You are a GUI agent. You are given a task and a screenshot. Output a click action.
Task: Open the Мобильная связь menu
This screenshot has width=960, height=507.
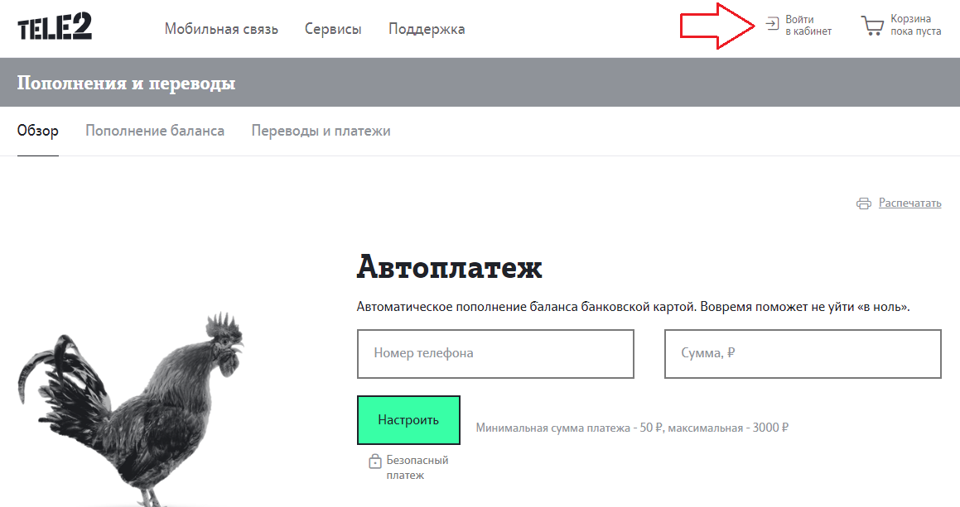(x=221, y=29)
